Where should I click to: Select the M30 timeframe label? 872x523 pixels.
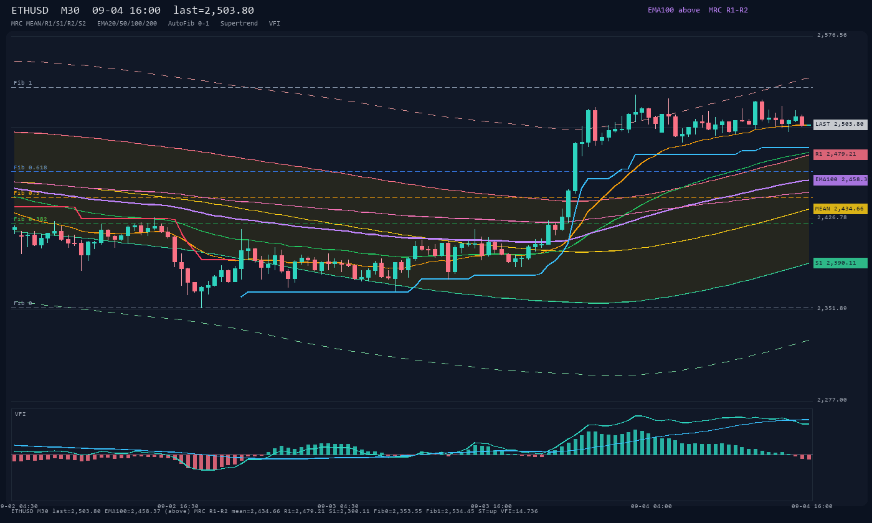pyautogui.click(x=70, y=11)
